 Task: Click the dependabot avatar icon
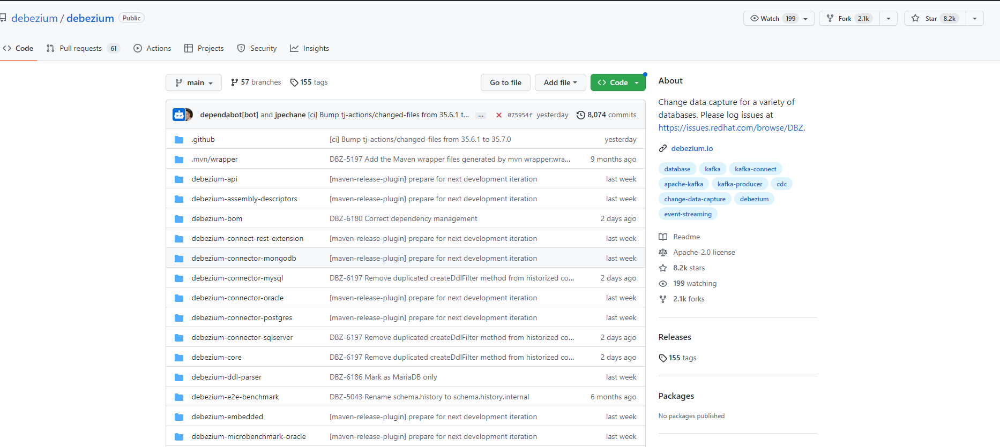click(178, 115)
